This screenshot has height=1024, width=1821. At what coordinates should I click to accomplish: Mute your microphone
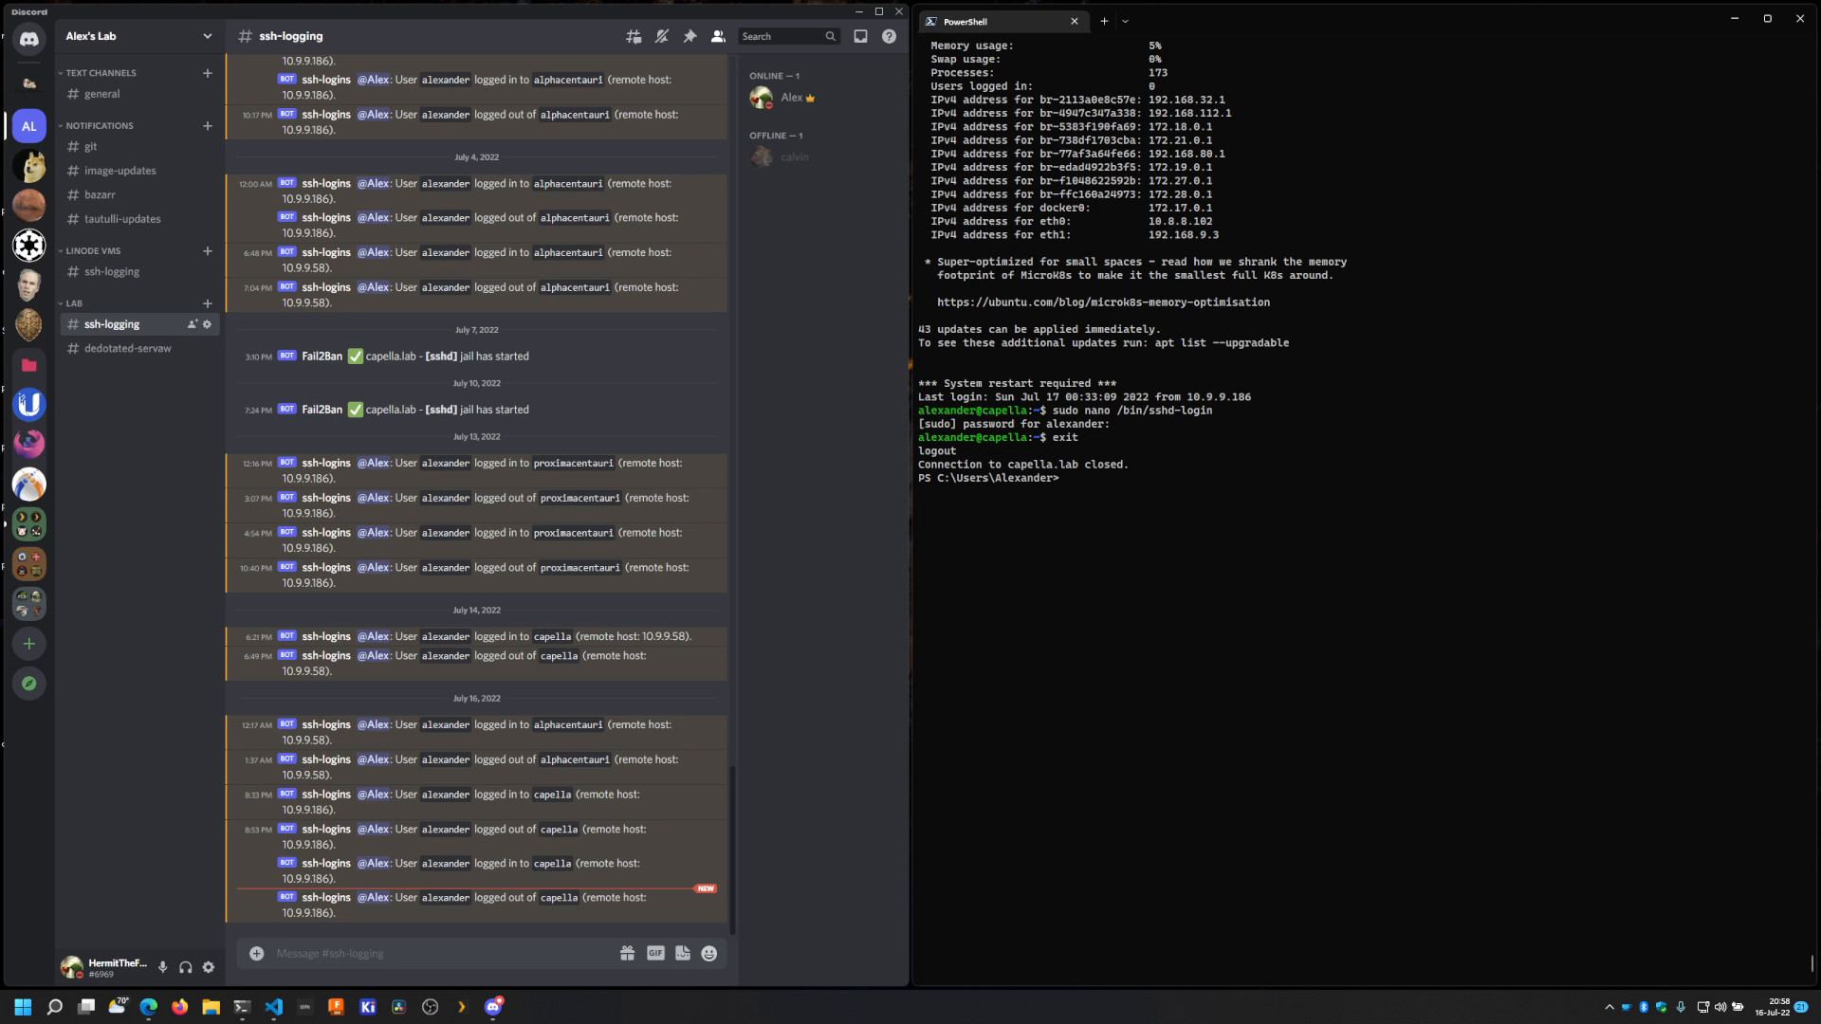(162, 967)
